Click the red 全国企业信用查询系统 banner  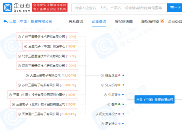pos(50,7)
